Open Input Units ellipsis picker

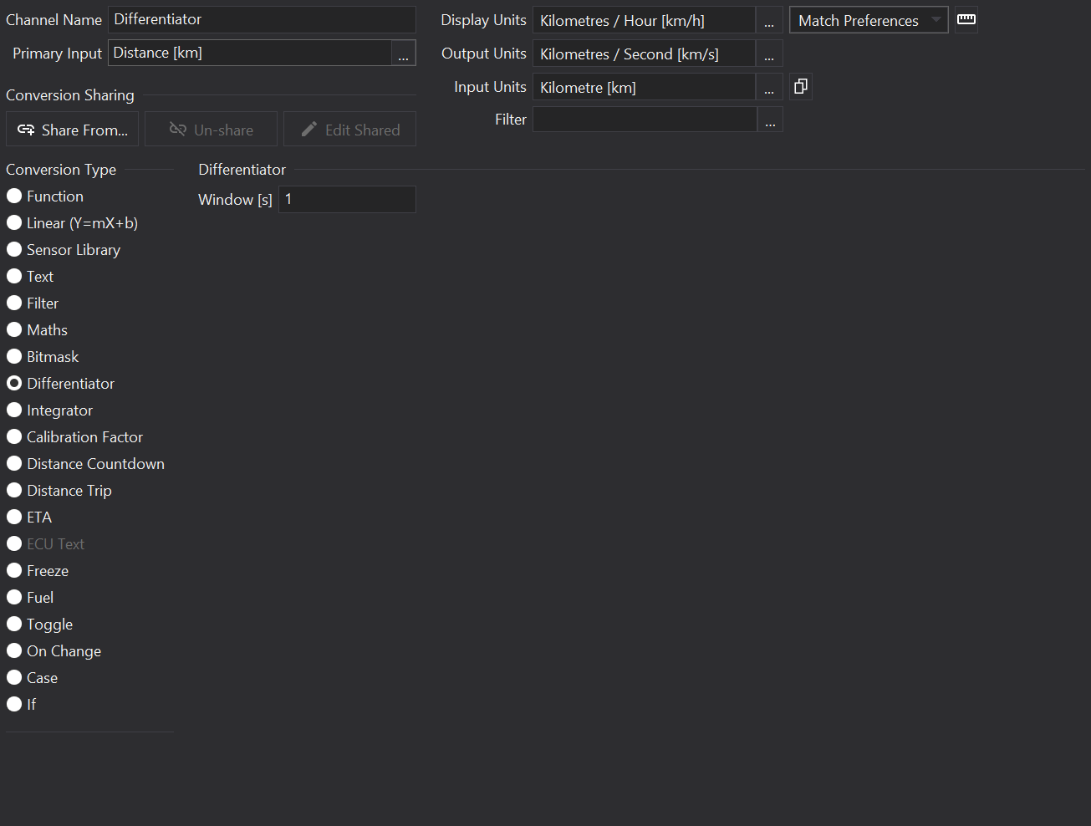769,88
